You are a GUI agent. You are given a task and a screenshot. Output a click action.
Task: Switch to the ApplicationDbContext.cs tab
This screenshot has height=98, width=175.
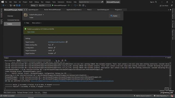click(74, 10)
